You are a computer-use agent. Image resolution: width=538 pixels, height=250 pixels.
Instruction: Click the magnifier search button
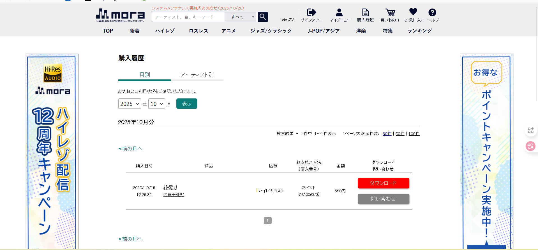[x=263, y=17]
